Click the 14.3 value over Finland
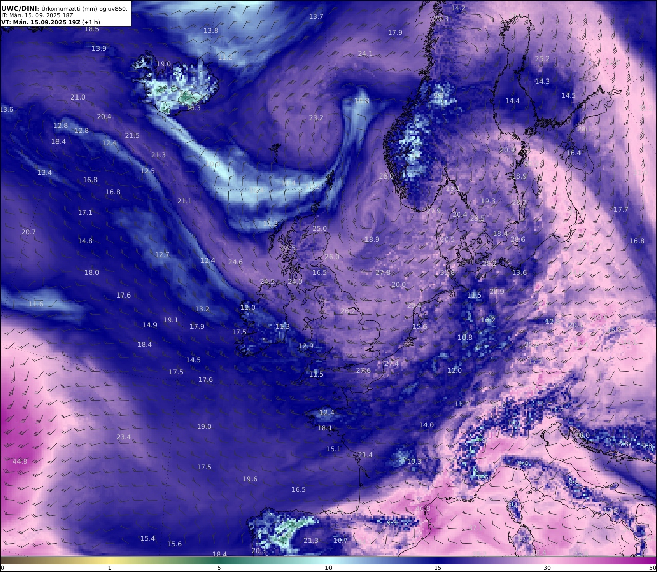The image size is (657, 572). point(542,81)
